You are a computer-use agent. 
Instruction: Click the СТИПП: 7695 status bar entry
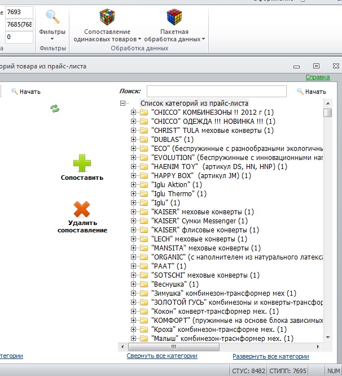pos(288,371)
